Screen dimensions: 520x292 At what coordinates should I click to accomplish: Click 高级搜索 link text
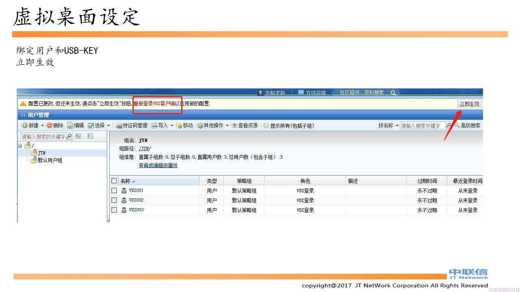click(x=470, y=126)
